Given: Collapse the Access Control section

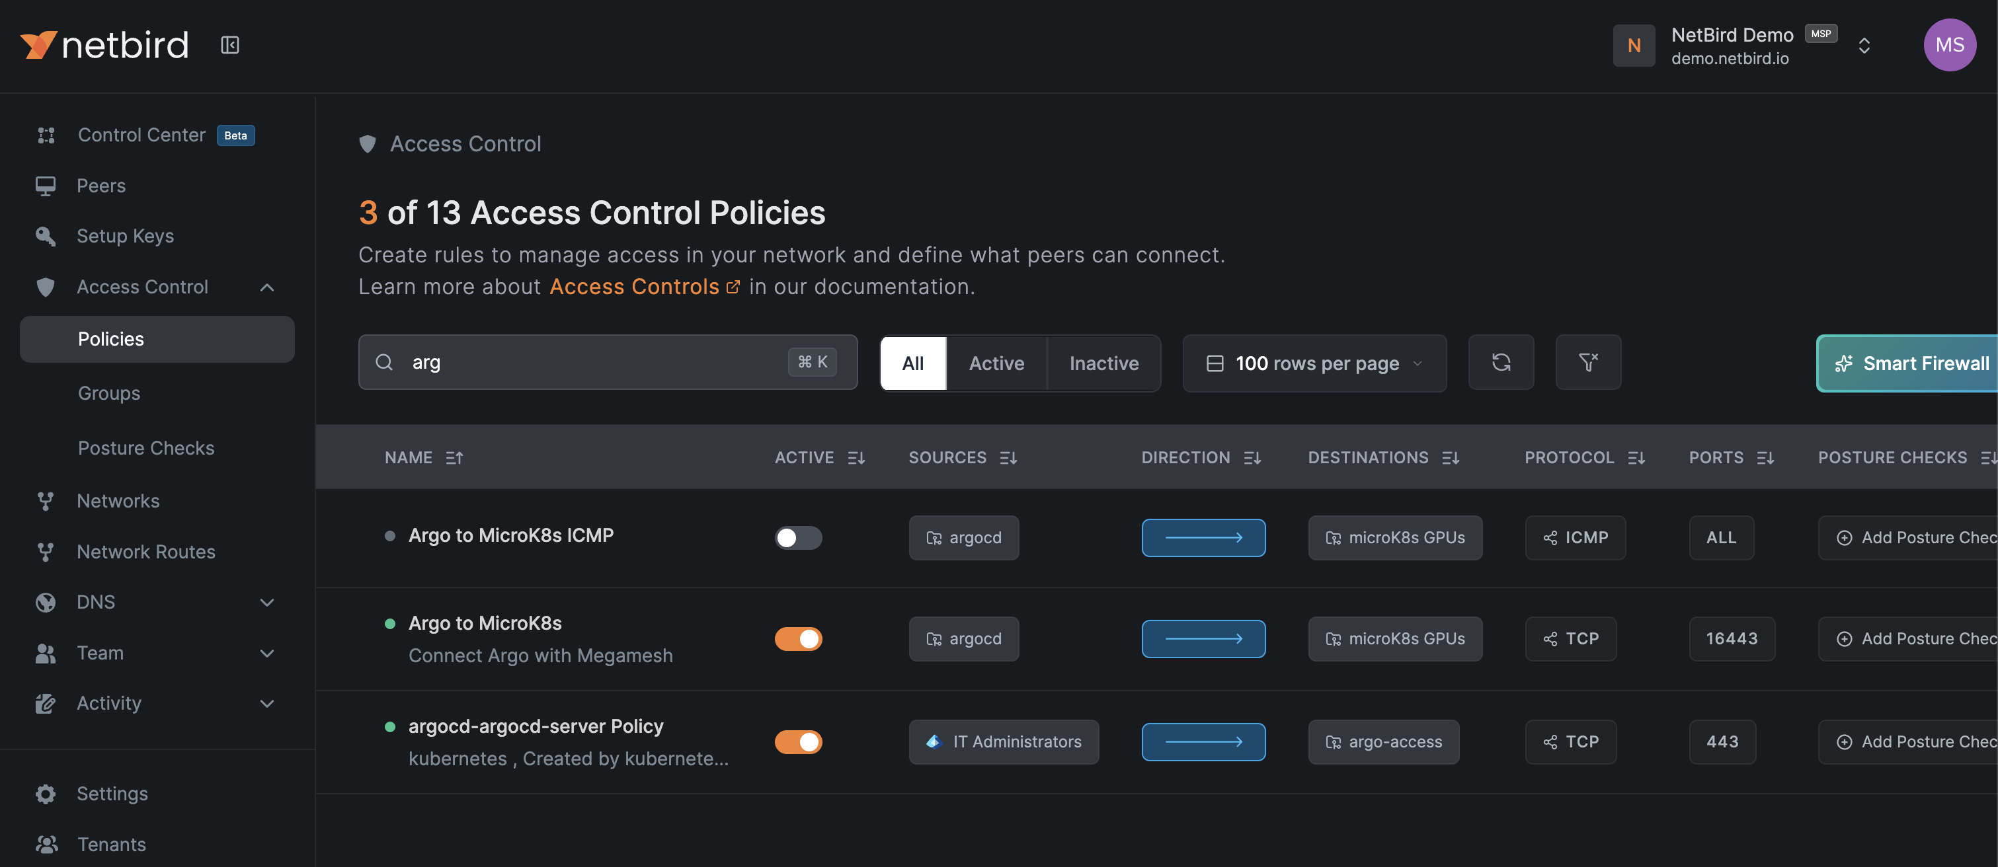Looking at the screenshot, I should coord(267,287).
